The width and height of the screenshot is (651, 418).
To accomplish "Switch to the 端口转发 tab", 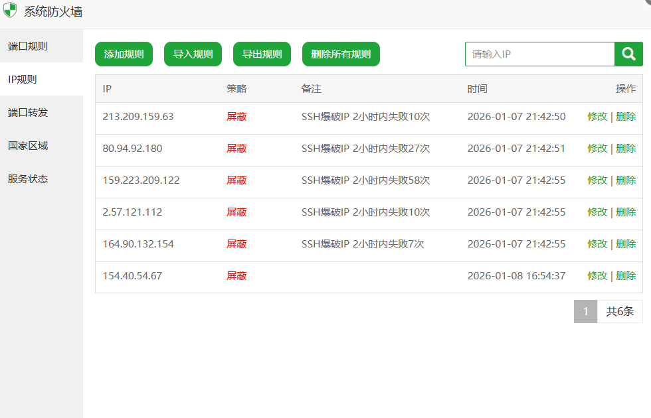I will [28, 113].
